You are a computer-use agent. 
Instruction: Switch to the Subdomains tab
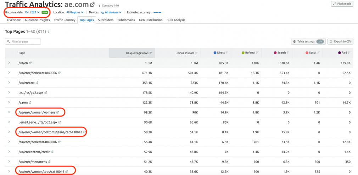[x=126, y=20]
